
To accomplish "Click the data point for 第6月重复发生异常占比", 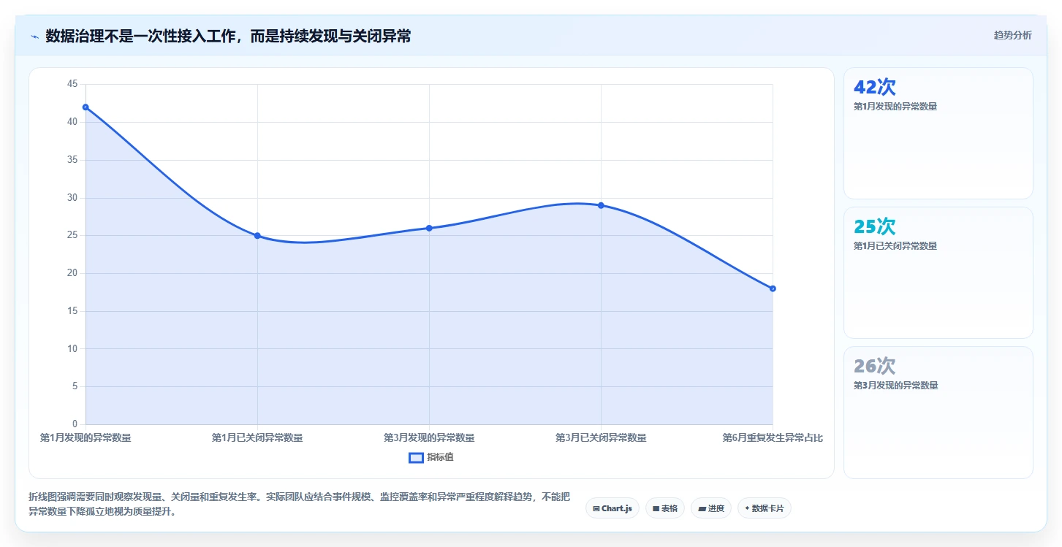I will 773,288.
